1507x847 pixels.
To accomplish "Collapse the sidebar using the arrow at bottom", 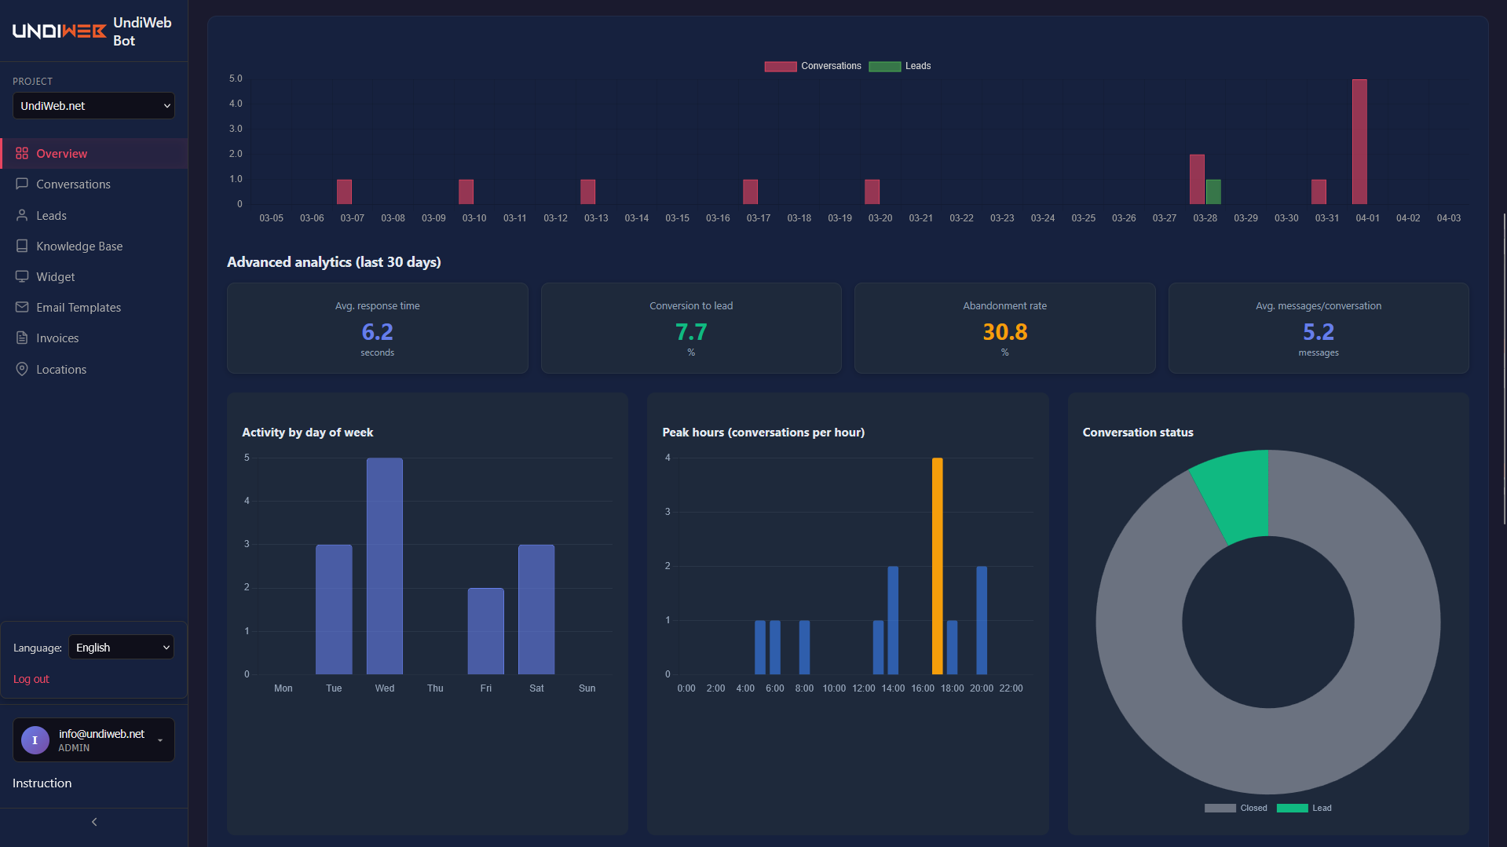I will [x=93, y=821].
